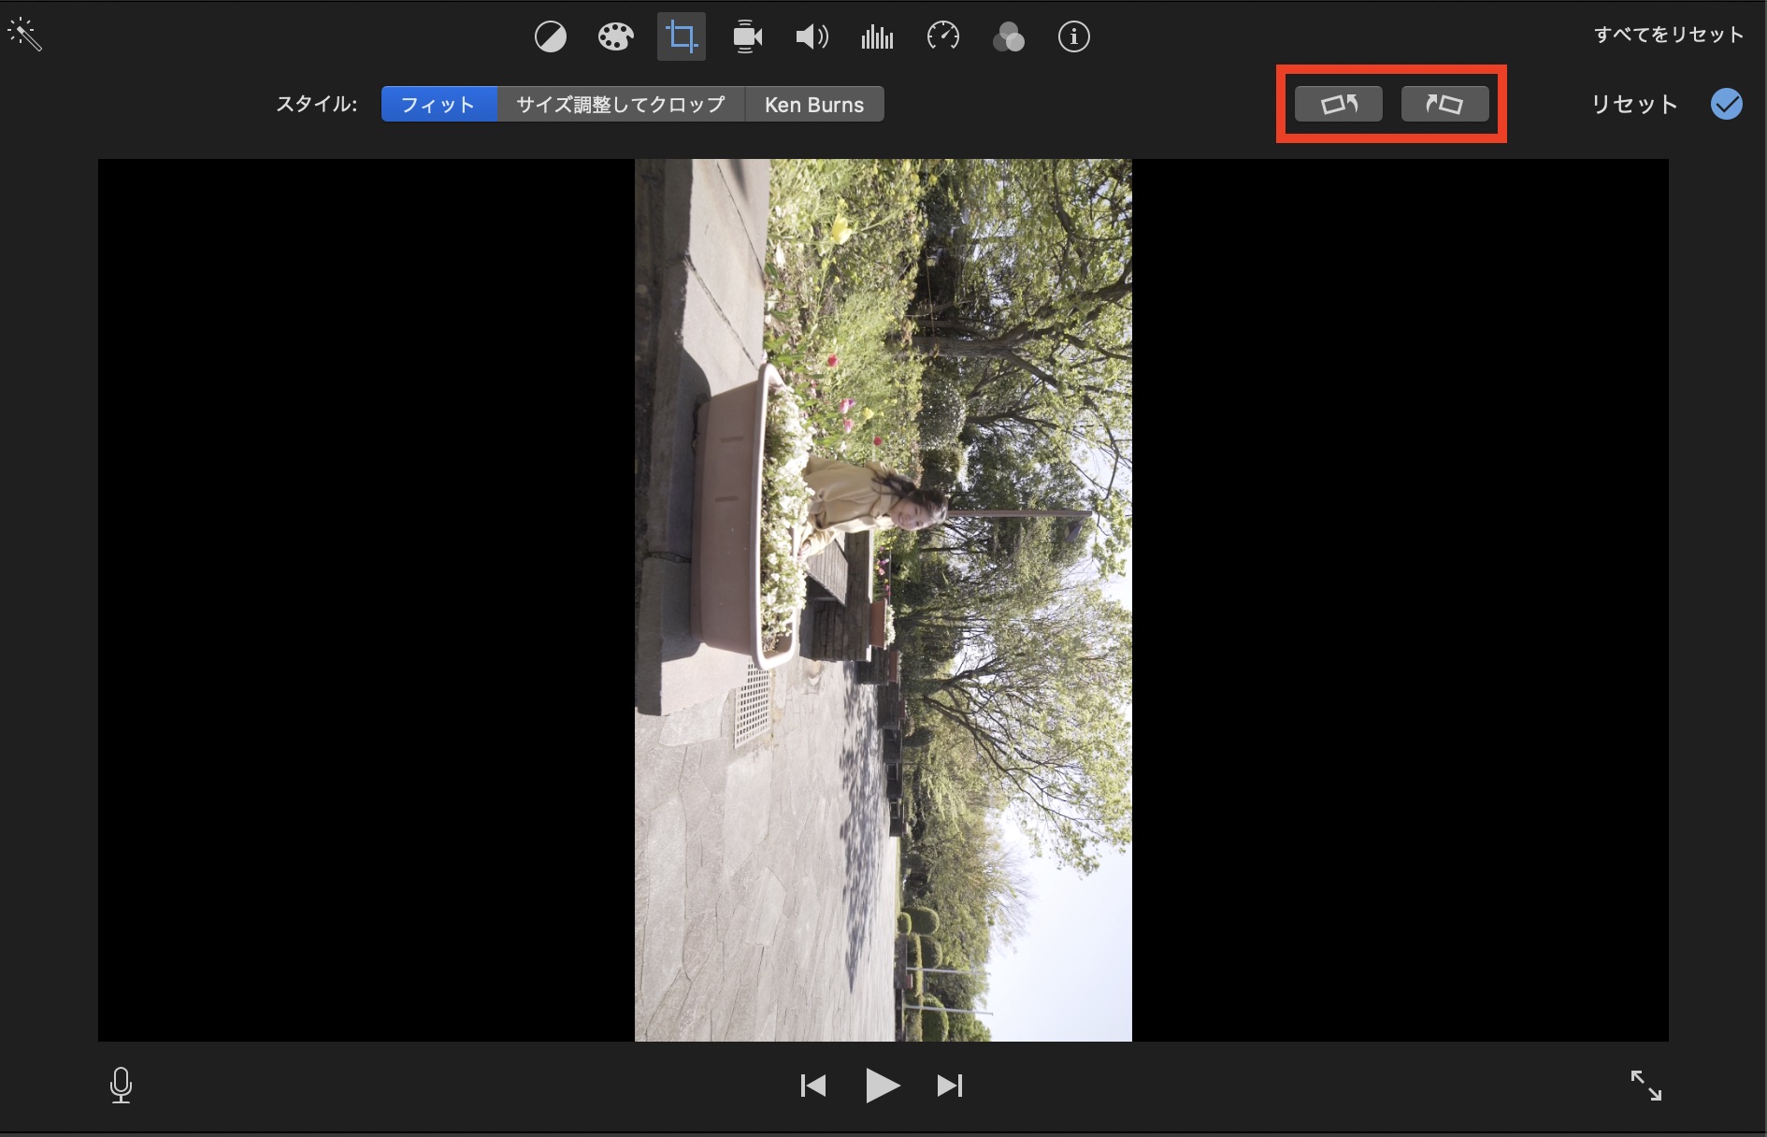Open the speed adjustment tool
Image resolution: width=1767 pixels, height=1137 pixels.
pyautogui.click(x=943, y=37)
